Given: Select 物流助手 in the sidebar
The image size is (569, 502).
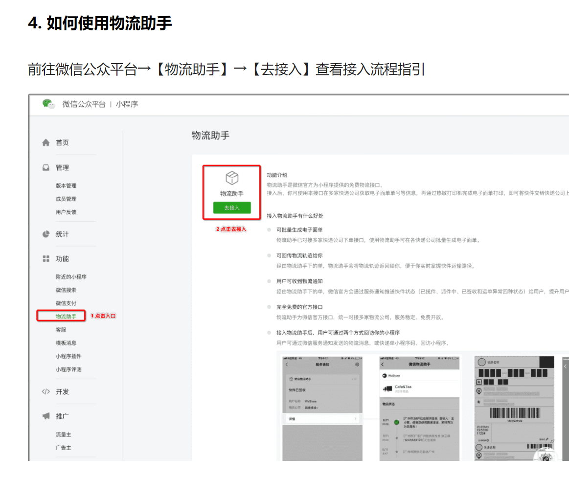Looking at the screenshot, I should 66,317.
